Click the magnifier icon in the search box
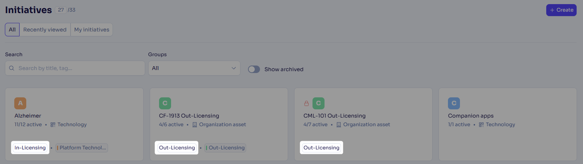583x164 pixels. point(12,68)
